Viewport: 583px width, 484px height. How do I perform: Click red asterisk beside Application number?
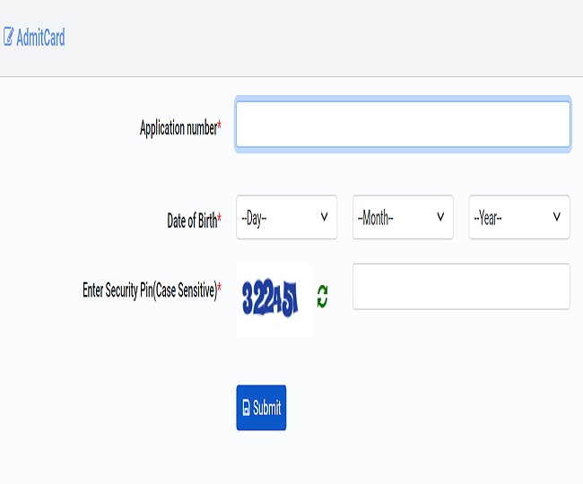(220, 125)
